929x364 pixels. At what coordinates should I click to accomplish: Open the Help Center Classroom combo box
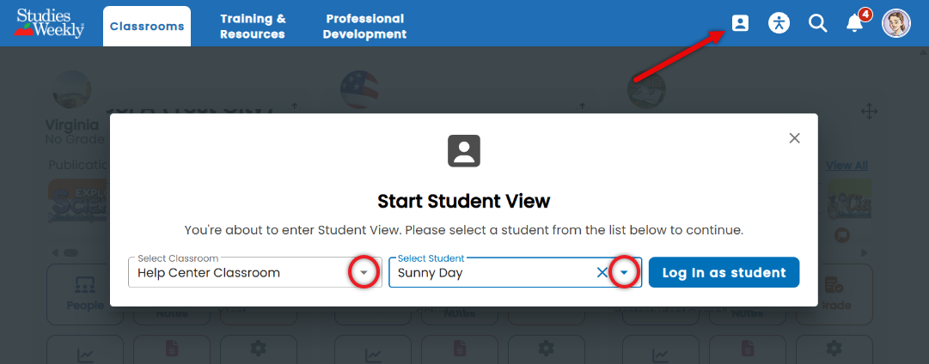pyautogui.click(x=254, y=272)
